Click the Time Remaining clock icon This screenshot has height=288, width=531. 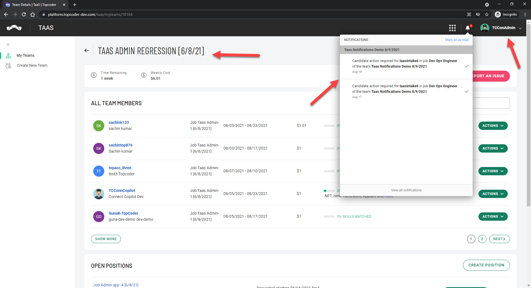pos(94,75)
